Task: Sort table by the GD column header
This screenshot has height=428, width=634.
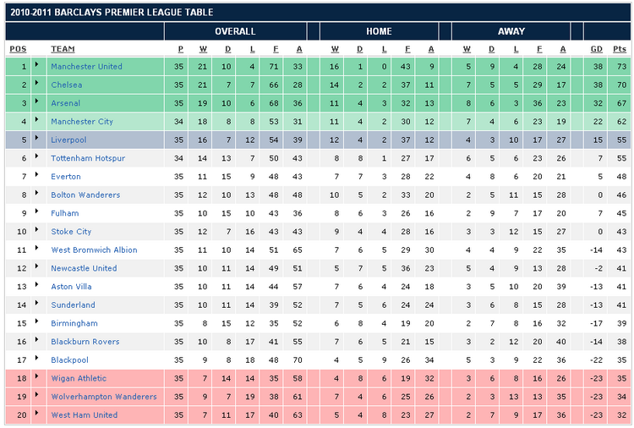Action: (x=597, y=49)
